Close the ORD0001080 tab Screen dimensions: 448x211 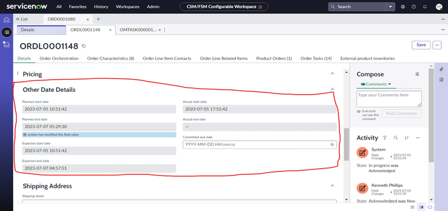point(88,19)
